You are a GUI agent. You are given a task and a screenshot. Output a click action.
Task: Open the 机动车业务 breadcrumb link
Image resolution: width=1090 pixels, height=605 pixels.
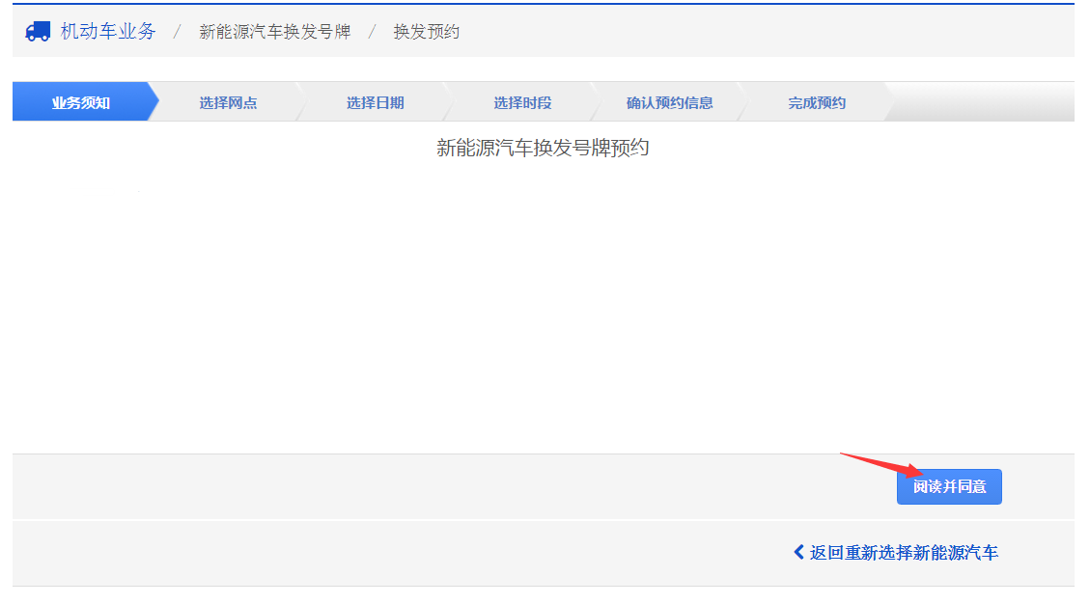pyautogui.click(x=107, y=31)
